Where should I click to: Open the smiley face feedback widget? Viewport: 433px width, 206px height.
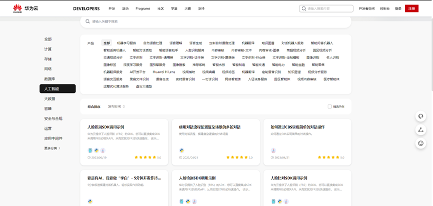pyautogui.click(x=420, y=143)
